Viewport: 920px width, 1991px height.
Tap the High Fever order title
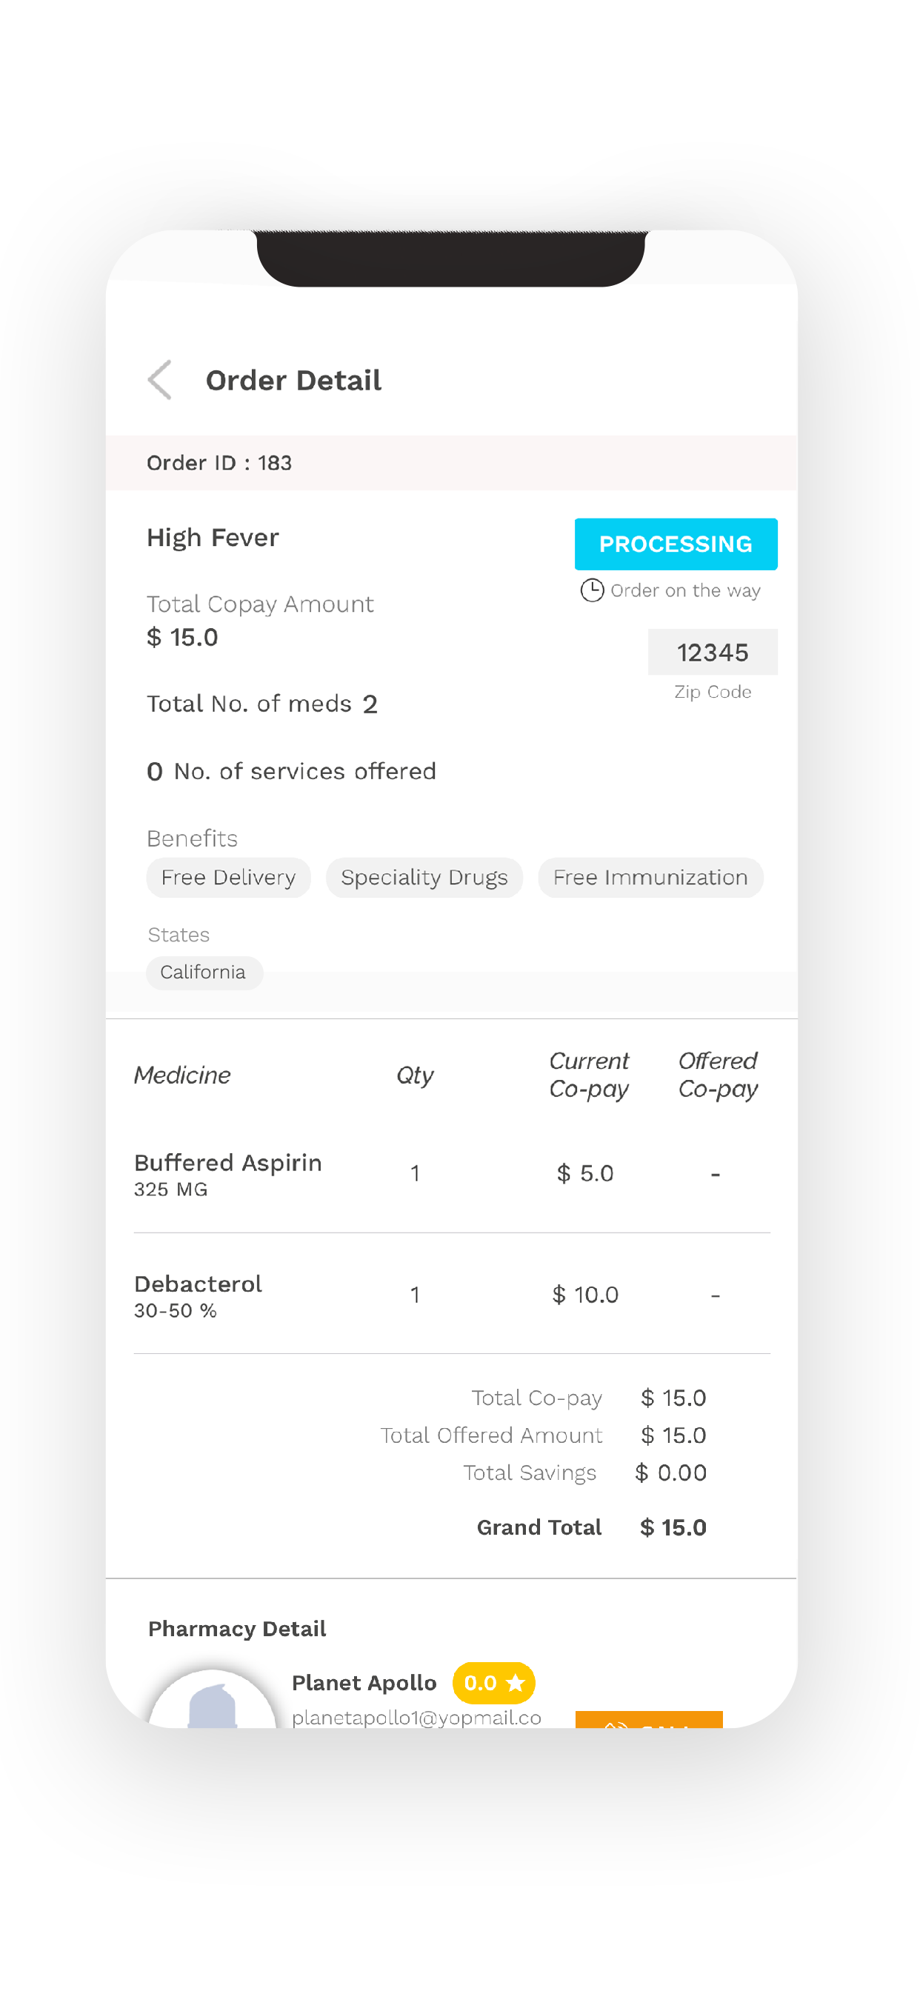click(x=213, y=537)
